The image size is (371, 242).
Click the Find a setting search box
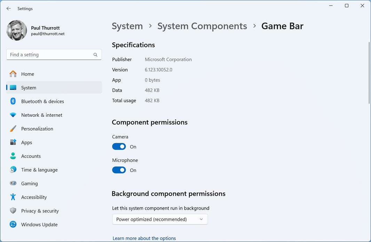[x=50, y=55]
